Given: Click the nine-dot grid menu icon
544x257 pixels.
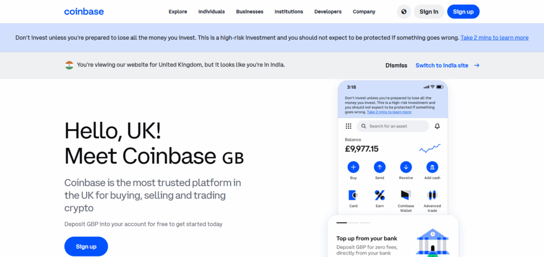Looking at the screenshot, I should click(348, 126).
